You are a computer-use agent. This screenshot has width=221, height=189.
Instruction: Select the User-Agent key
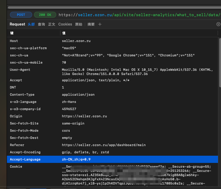20,70
